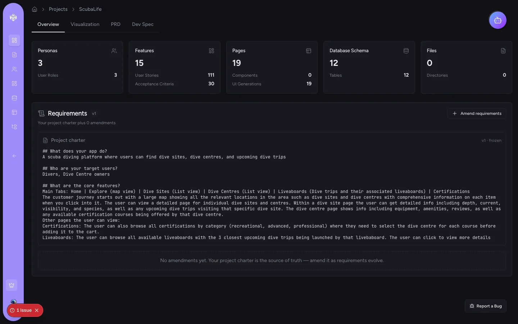The height and width of the screenshot is (324, 518).
Task: Select the Features blocks icon in sidebar
Action: click(x=14, y=84)
